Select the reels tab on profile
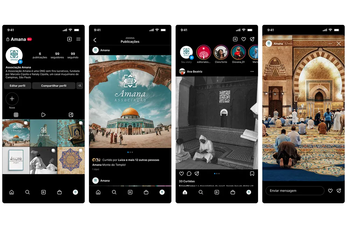Image resolution: width=347 pixels, height=226 pixels. pyautogui.click(x=43, y=115)
